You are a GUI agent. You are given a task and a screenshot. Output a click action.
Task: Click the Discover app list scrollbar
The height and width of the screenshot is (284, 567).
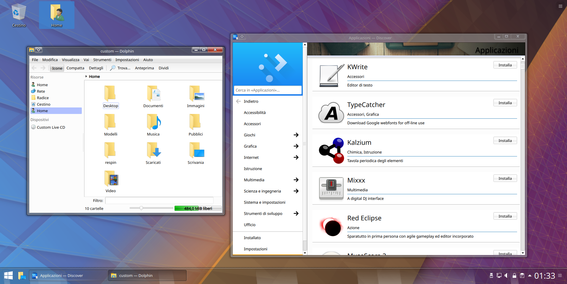click(523, 156)
